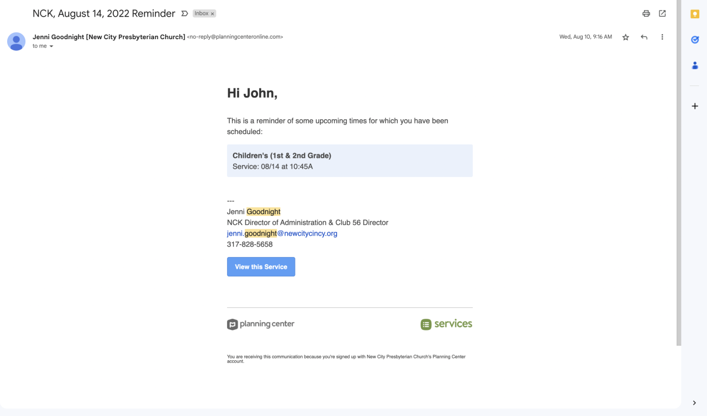Collapse the side panel chevron
This screenshot has height=416, width=707.
694,403
